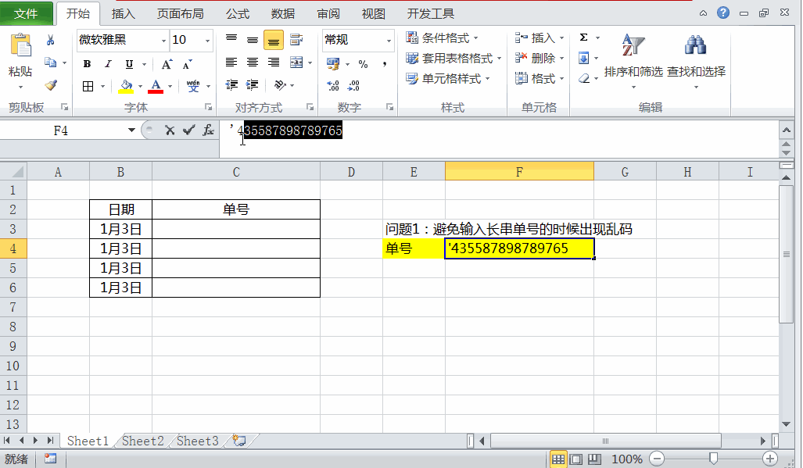Open the Name Box dropdown arrow
Viewport: 803px width, 468px height.
(x=131, y=130)
